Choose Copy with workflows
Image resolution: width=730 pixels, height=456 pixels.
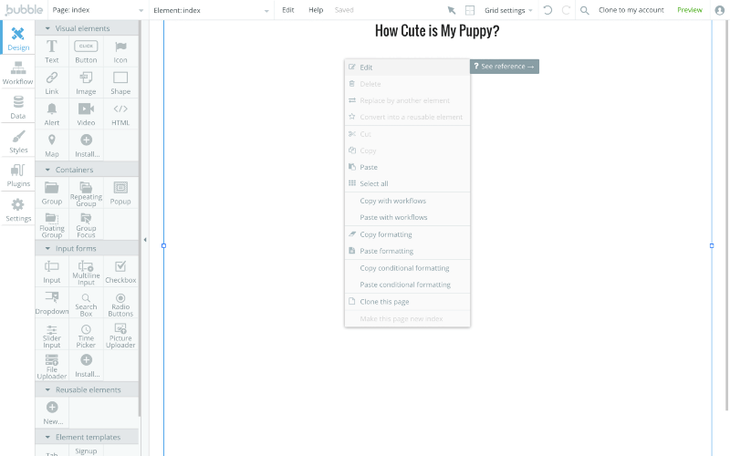tap(407, 201)
